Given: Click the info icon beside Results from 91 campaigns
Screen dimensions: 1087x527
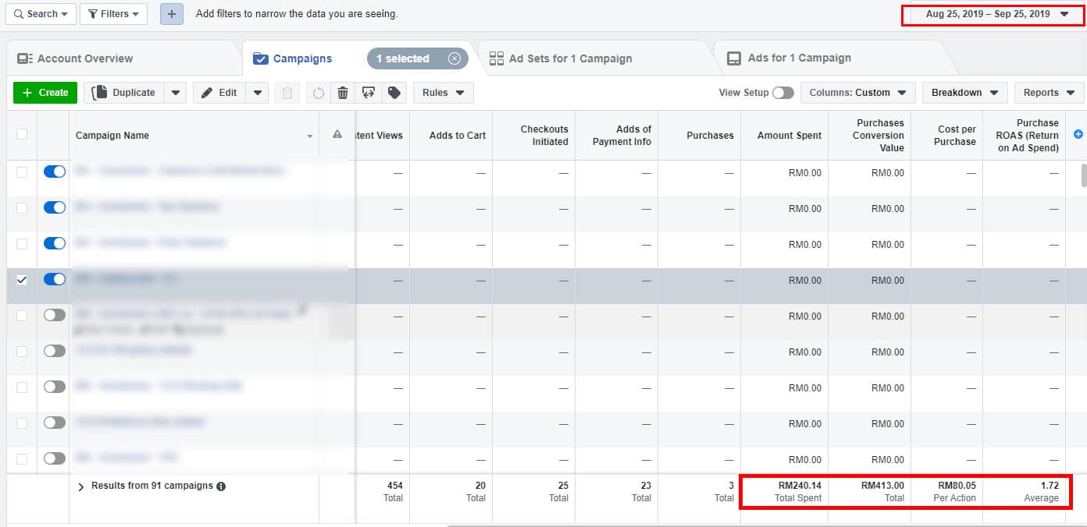Looking at the screenshot, I should point(221,486).
